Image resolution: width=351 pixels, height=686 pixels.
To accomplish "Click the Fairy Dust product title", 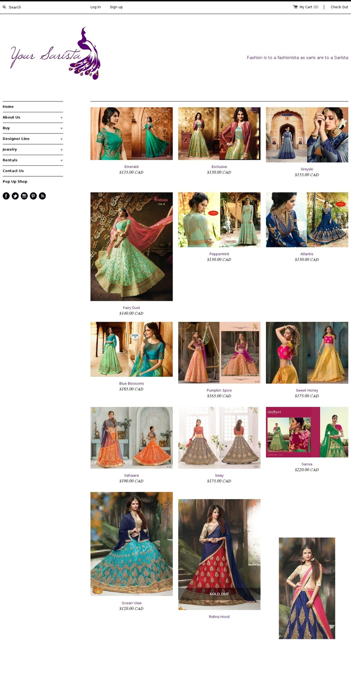I will 132,308.
